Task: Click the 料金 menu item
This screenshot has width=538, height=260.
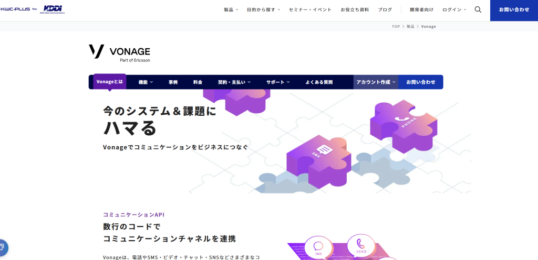Action: (198, 82)
